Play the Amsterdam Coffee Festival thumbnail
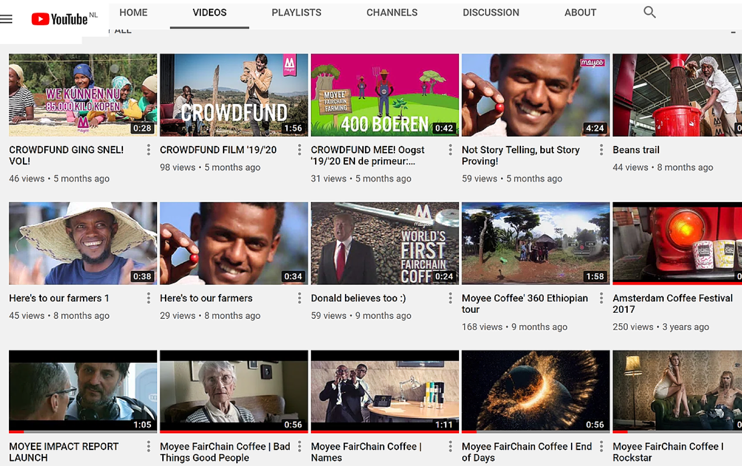 click(677, 243)
